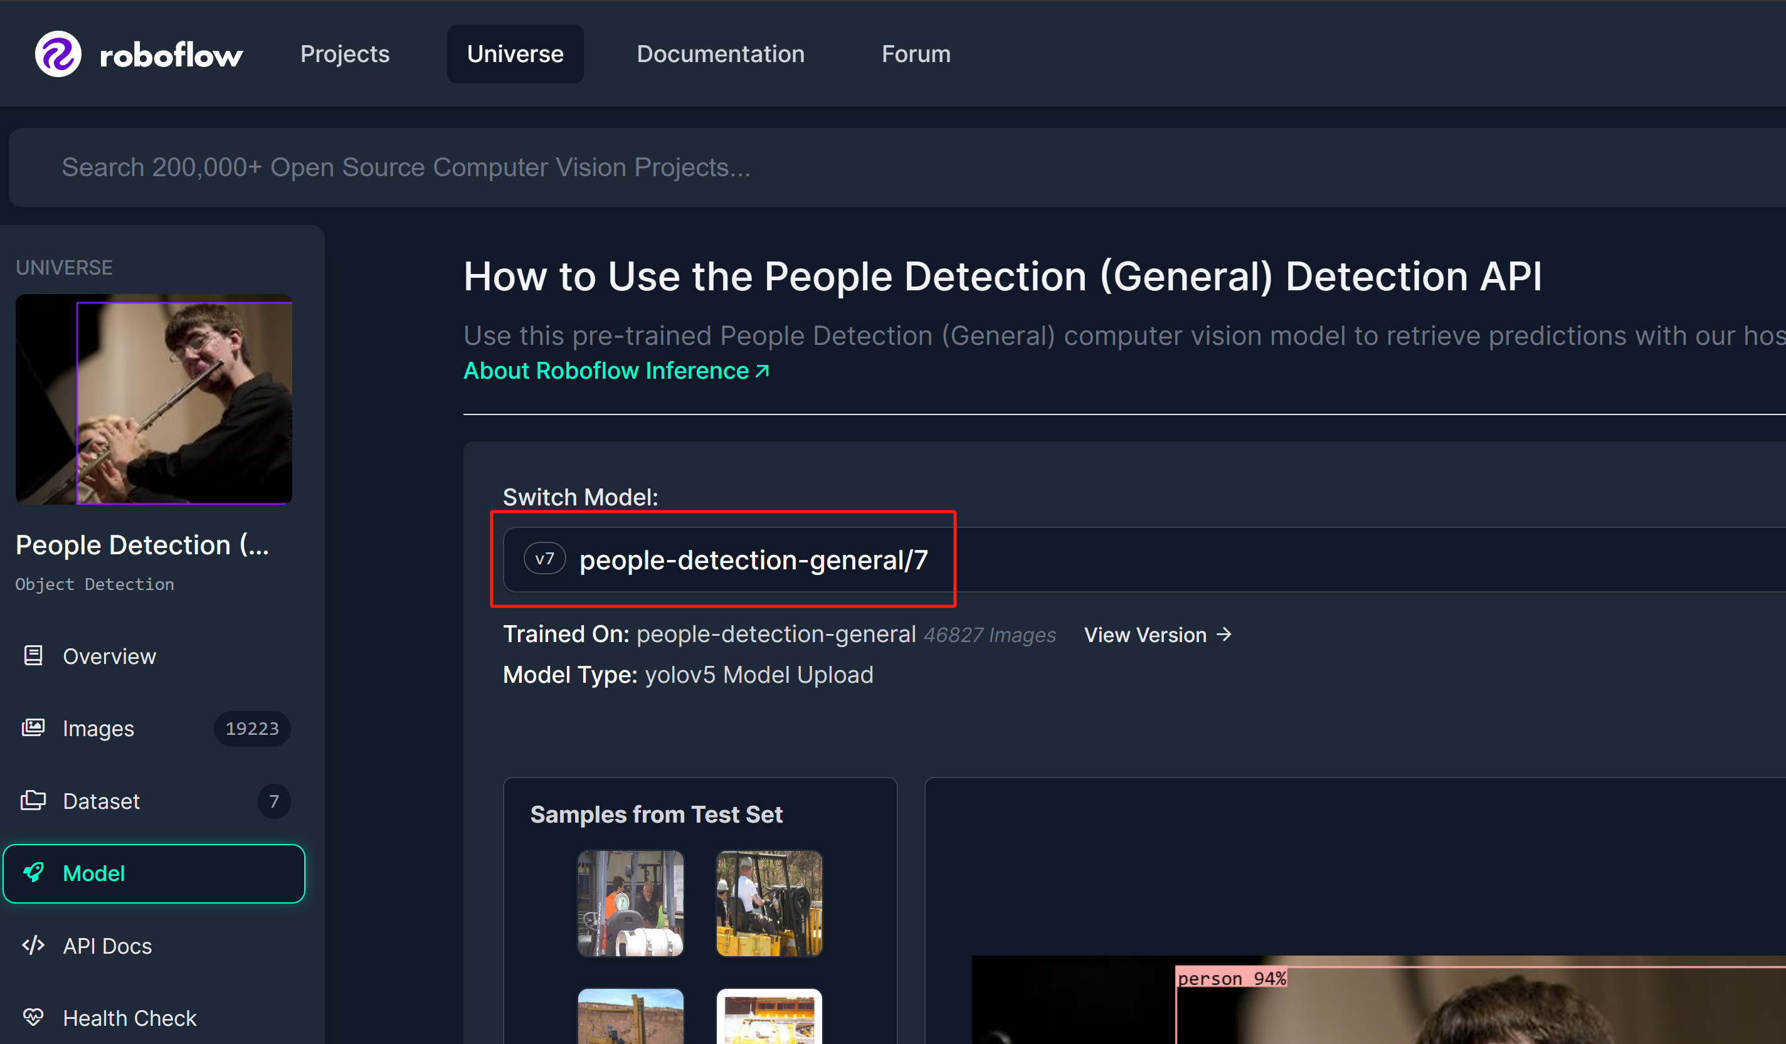Expand the people-detection-general/7 model dropdown

point(1144,559)
